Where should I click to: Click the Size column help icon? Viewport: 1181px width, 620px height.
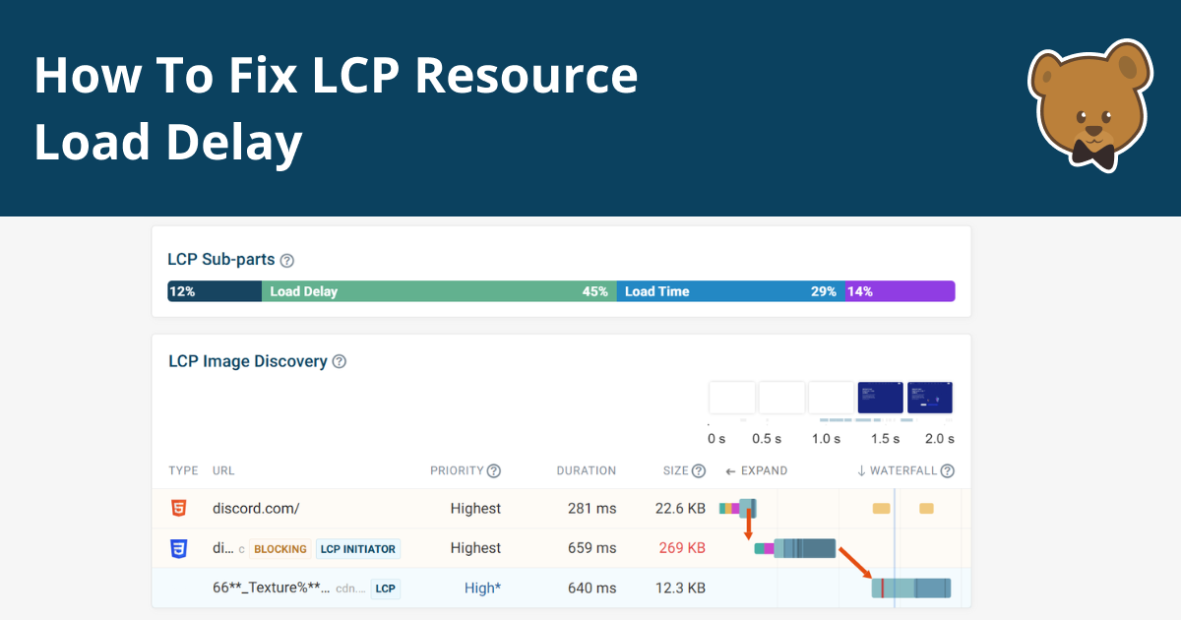[697, 470]
